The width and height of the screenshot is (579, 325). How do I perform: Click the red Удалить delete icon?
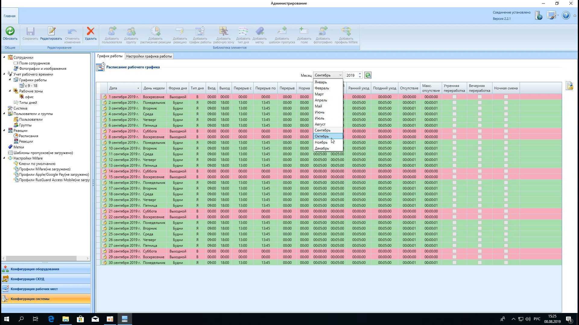point(90,31)
